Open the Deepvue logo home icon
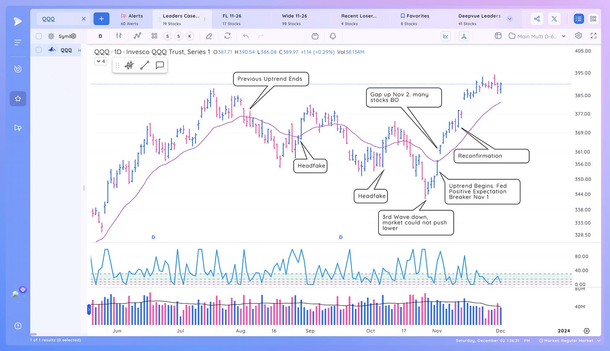 [x=18, y=21]
